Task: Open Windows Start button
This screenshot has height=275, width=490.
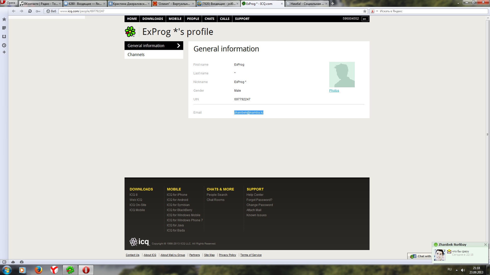Action: tap(7, 270)
